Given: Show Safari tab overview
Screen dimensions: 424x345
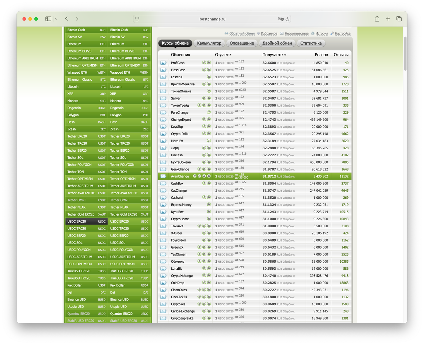Looking at the screenshot, I should pos(399,19).
